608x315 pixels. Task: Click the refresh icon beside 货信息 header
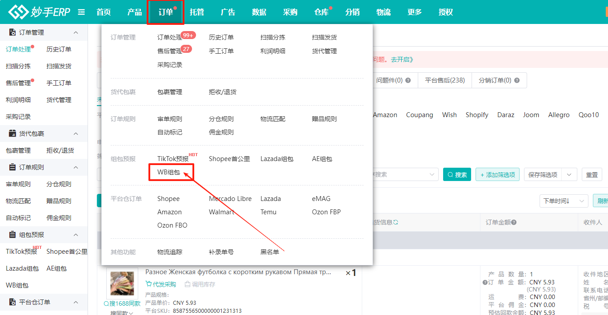[396, 222]
